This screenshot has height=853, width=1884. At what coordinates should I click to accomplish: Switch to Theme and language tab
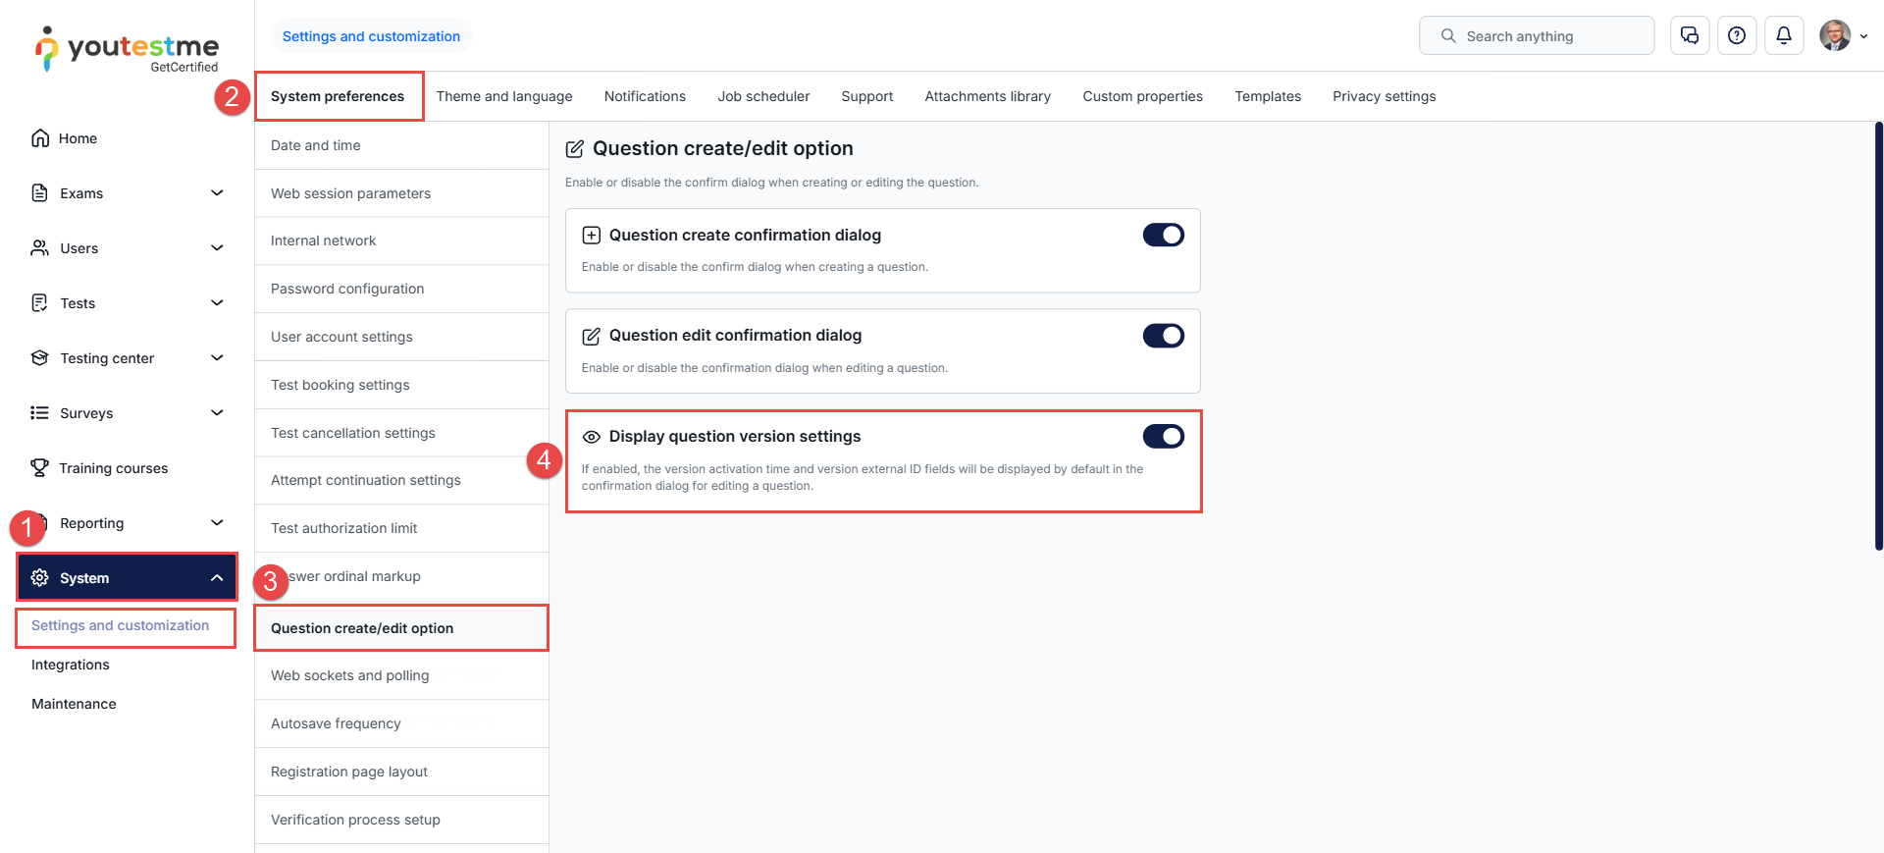(x=504, y=96)
